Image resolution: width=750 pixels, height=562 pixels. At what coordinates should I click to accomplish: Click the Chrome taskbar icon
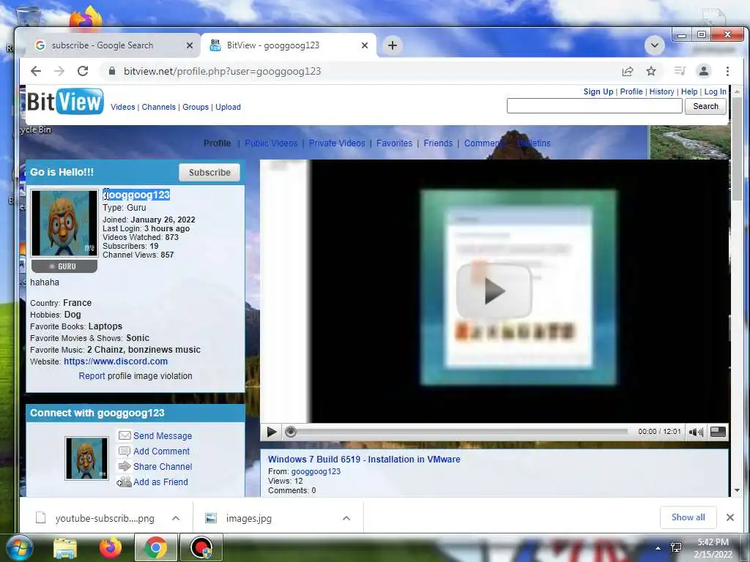pyautogui.click(x=155, y=548)
